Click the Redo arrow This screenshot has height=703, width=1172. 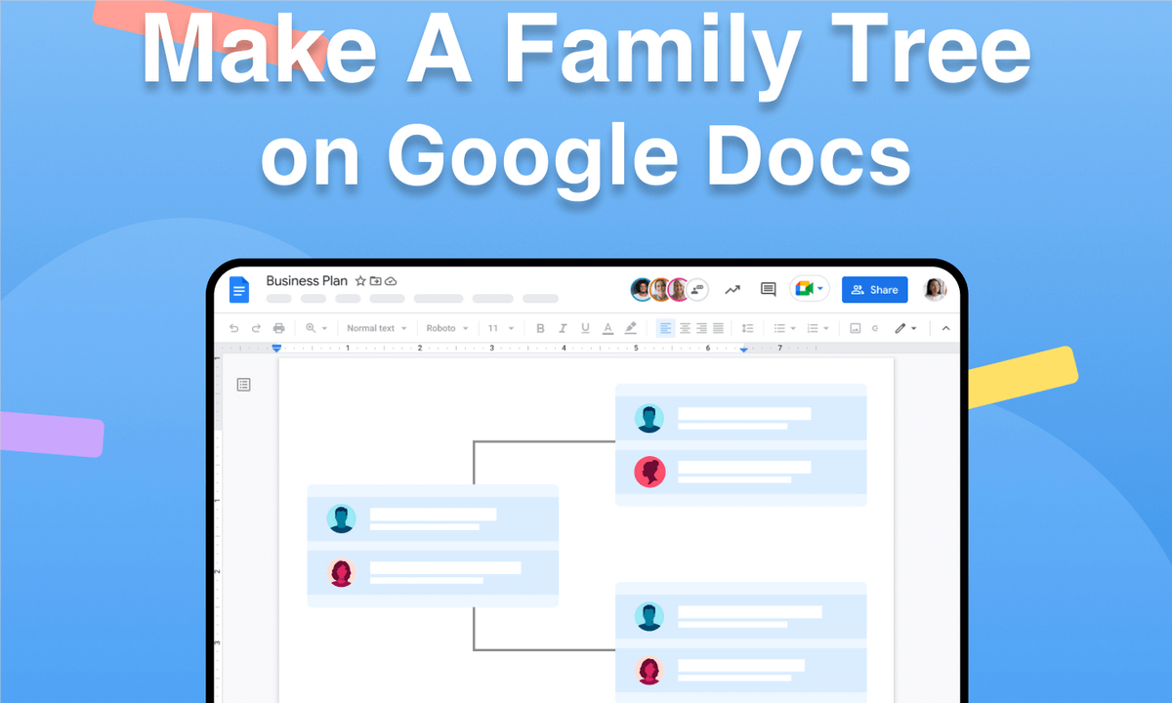[x=257, y=328]
